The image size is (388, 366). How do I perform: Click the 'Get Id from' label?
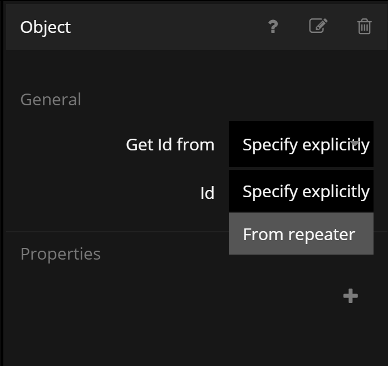coord(170,145)
